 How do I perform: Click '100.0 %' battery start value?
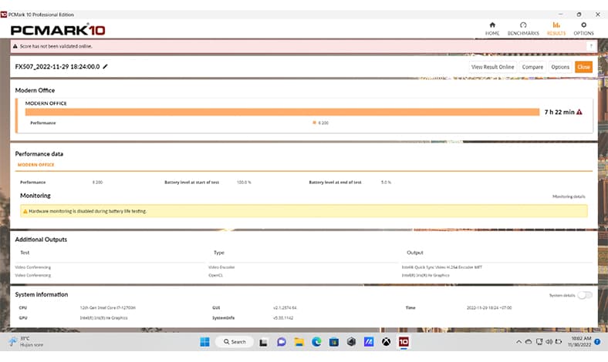[x=244, y=183]
